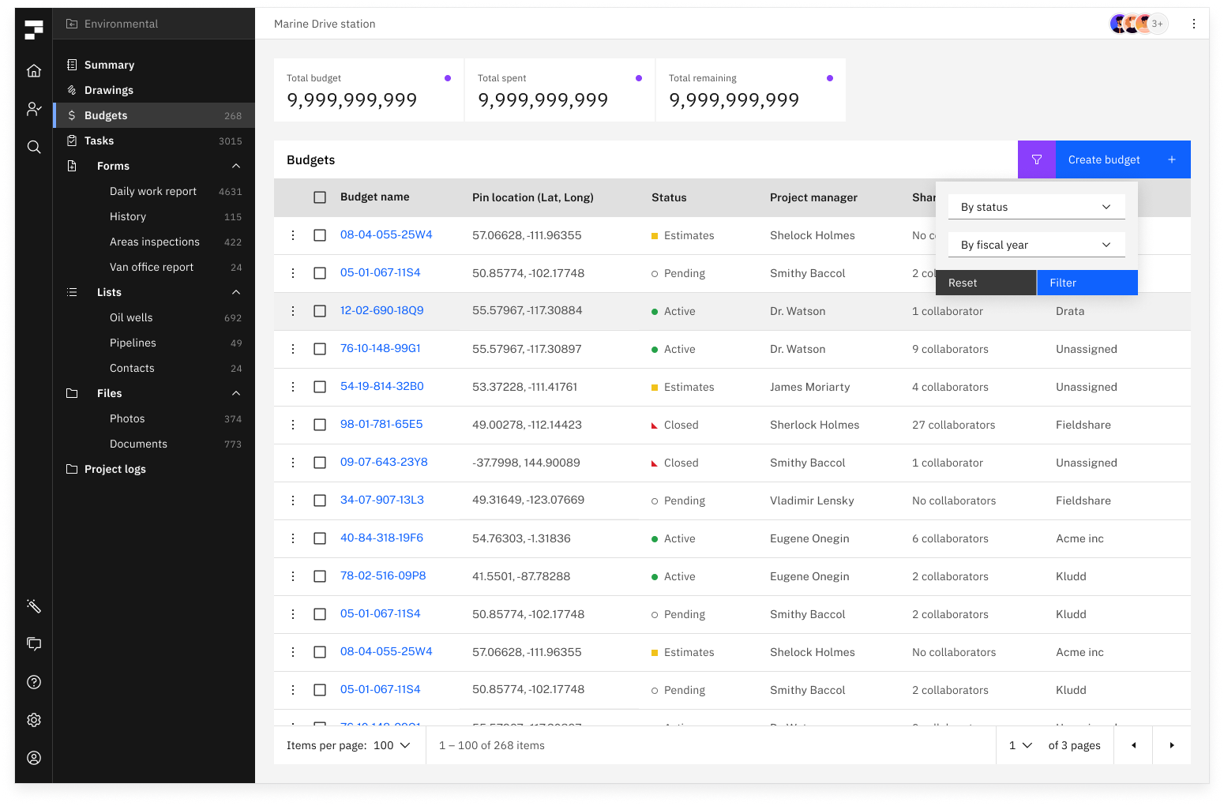Check the box for budget 12-02-690-18Q9

pyautogui.click(x=320, y=311)
